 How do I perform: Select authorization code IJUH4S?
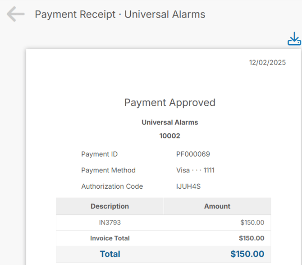(x=188, y=186)
